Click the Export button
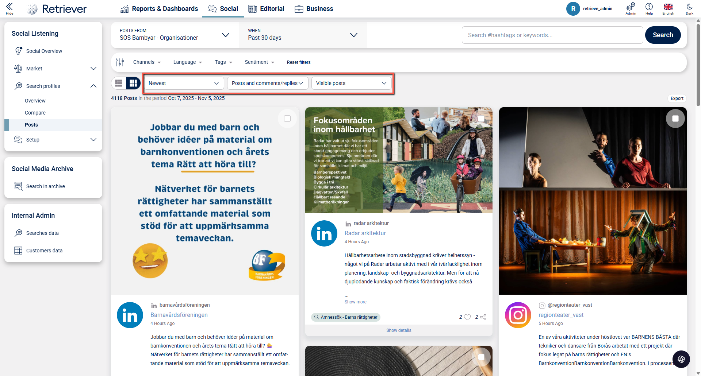 pos(677,98)
